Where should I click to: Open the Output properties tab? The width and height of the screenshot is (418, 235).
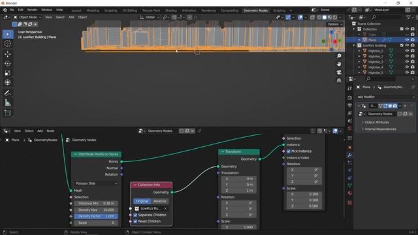pos(350,106)
